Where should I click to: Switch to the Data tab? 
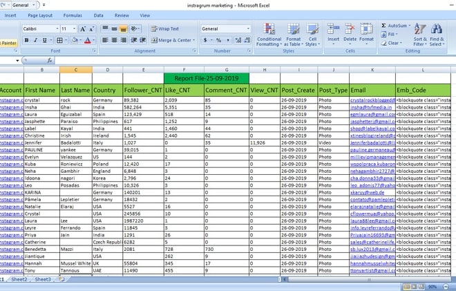tap(98, 15)
